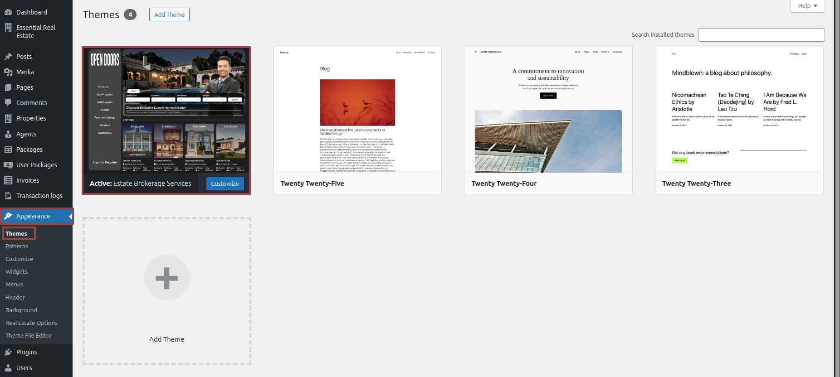This screenshot has width=840, height=377.
Task: Select the Twenty Twenty-Five theme thumbnail
Action: coord(357,110)
